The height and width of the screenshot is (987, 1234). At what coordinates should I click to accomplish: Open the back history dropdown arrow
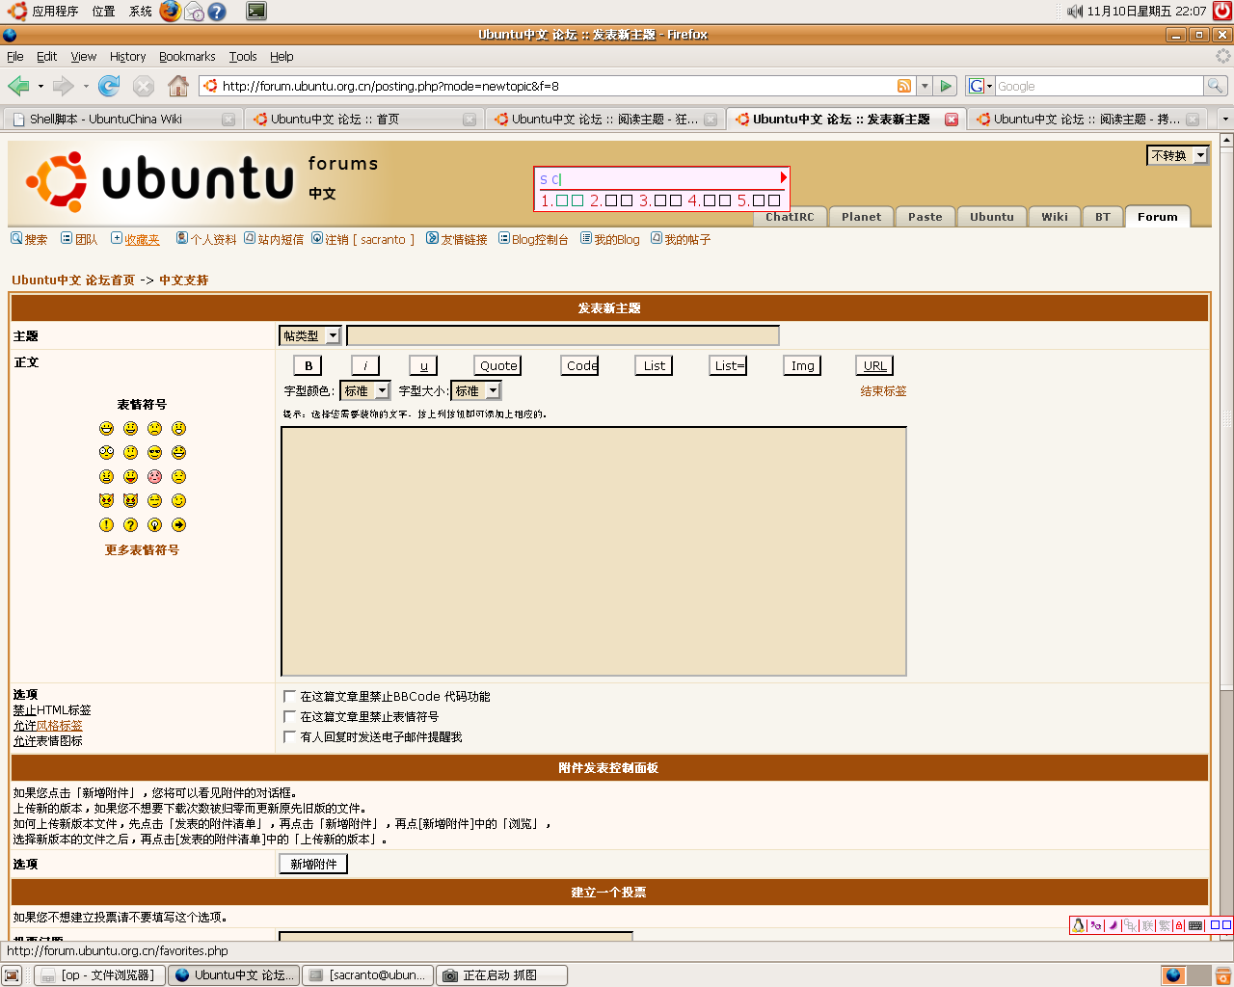(40, 86)
